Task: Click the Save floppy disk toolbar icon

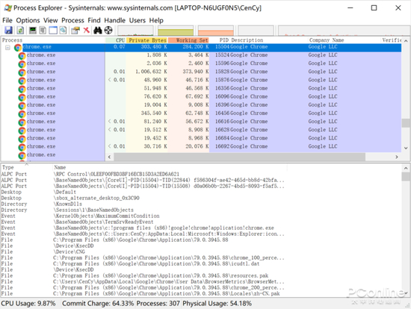Action: click(x=8, y=31)
